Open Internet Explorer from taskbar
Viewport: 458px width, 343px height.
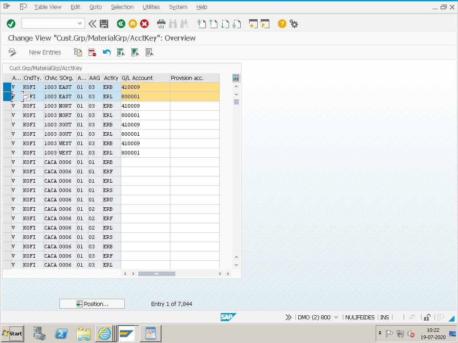pos(105,333)
